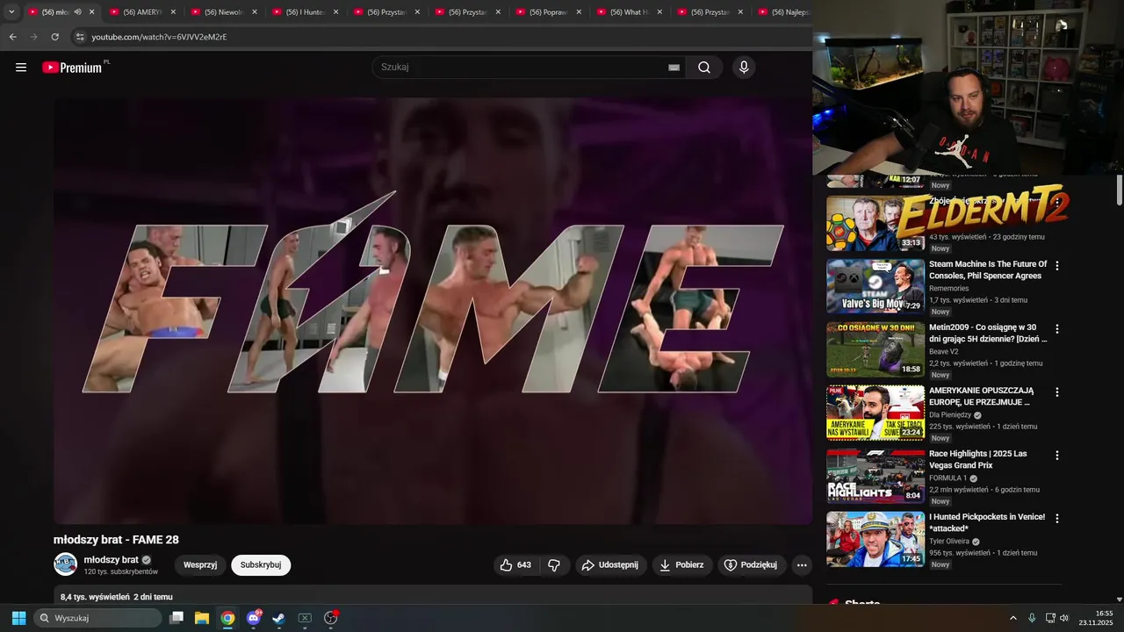Open more actions three-dot menu below video
This screenshot has height=632, width=1124.
(802, 565)
